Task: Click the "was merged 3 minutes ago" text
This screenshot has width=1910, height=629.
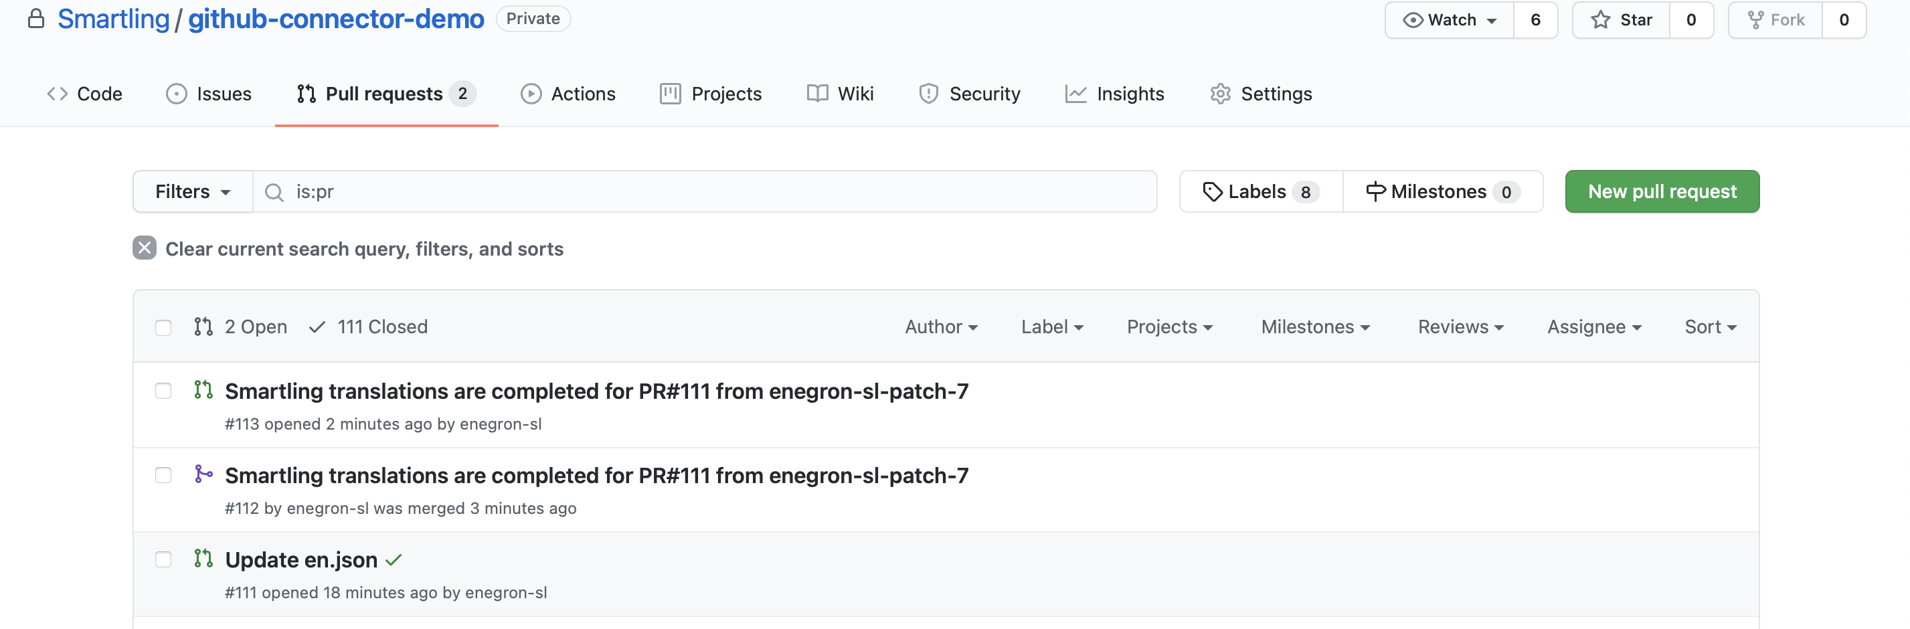Action: point(475,509)
